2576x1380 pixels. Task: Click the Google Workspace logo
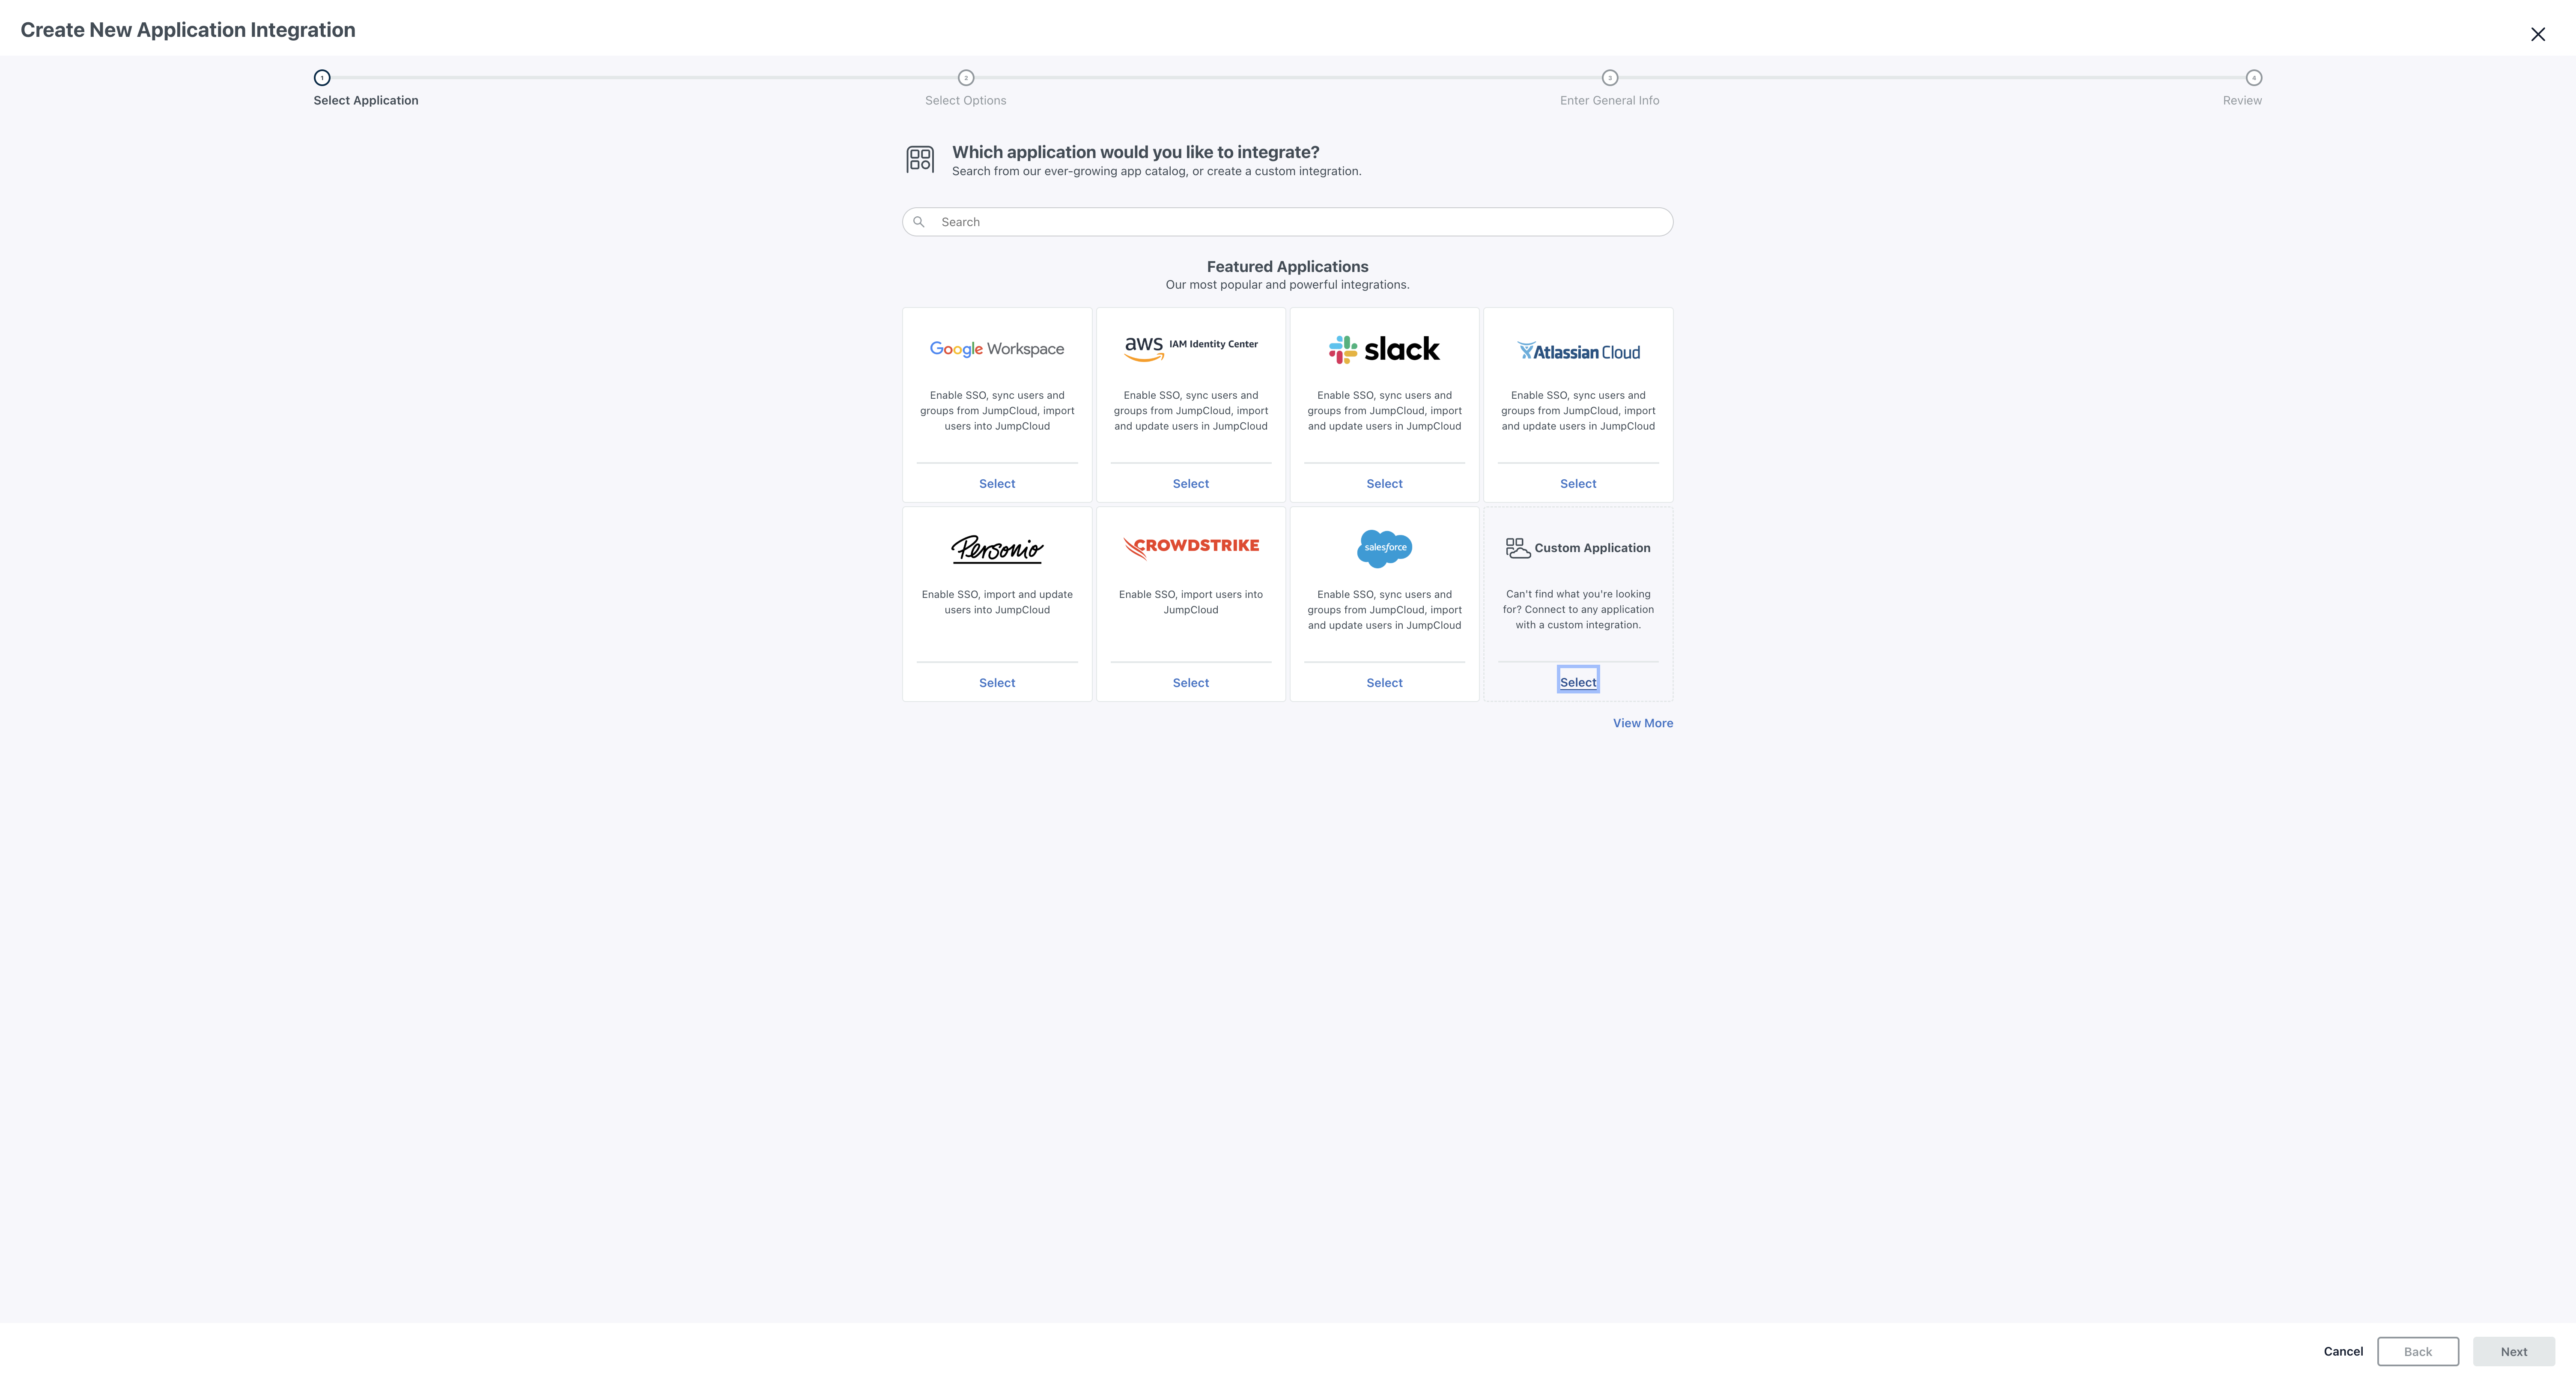click(996, 349)
